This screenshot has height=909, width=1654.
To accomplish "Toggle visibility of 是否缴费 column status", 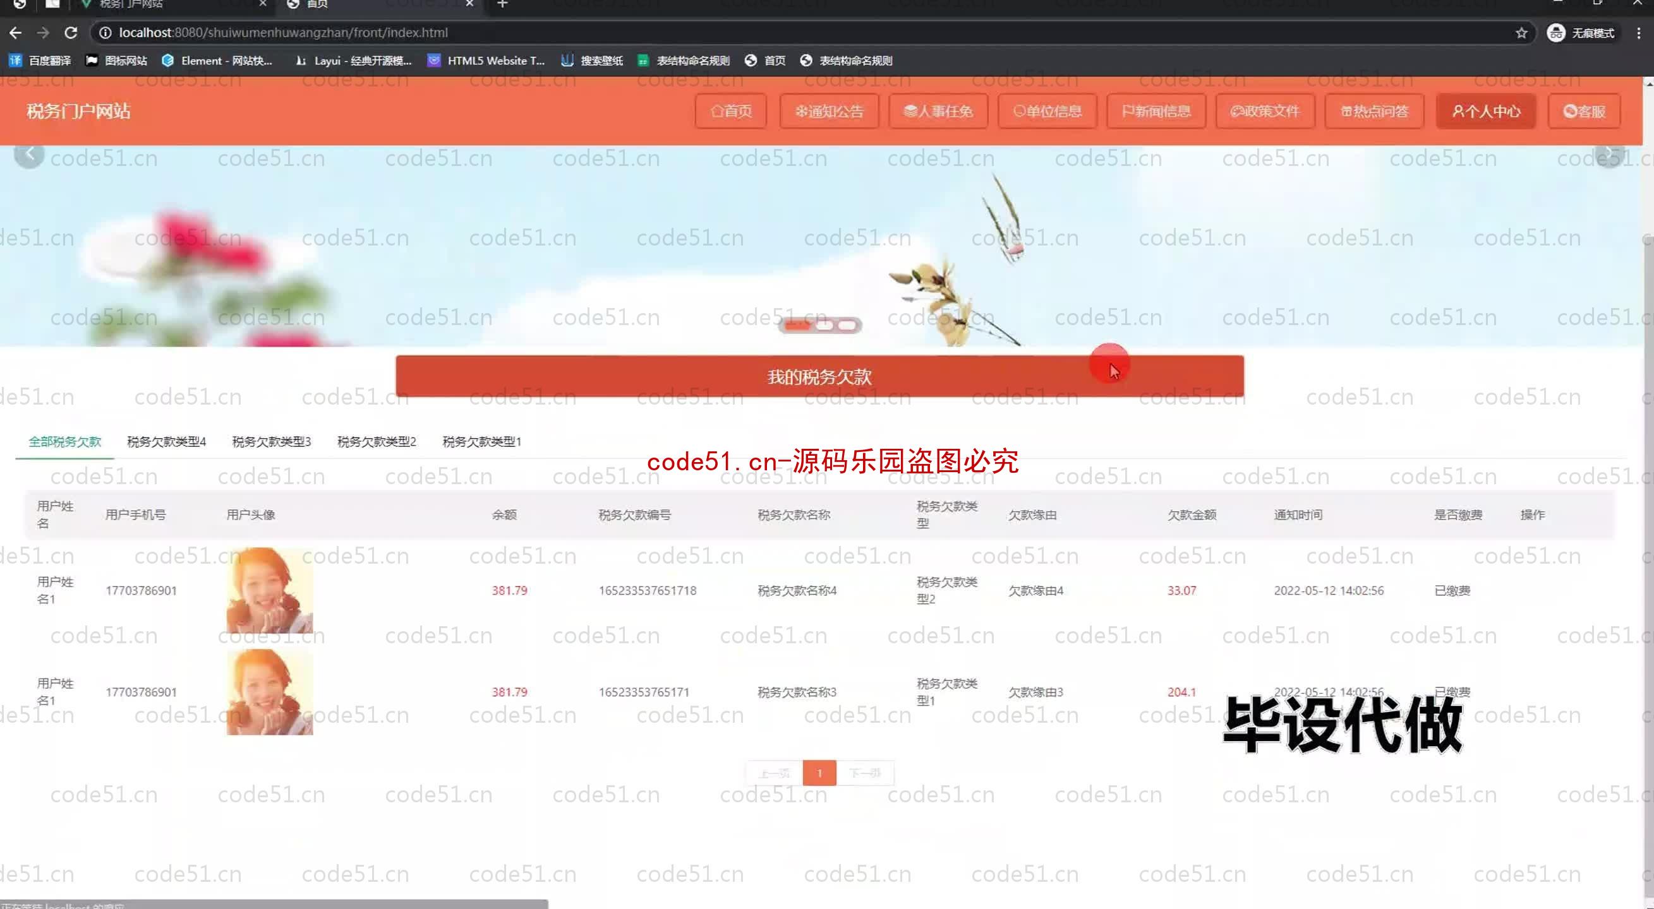I will 1456,514.
